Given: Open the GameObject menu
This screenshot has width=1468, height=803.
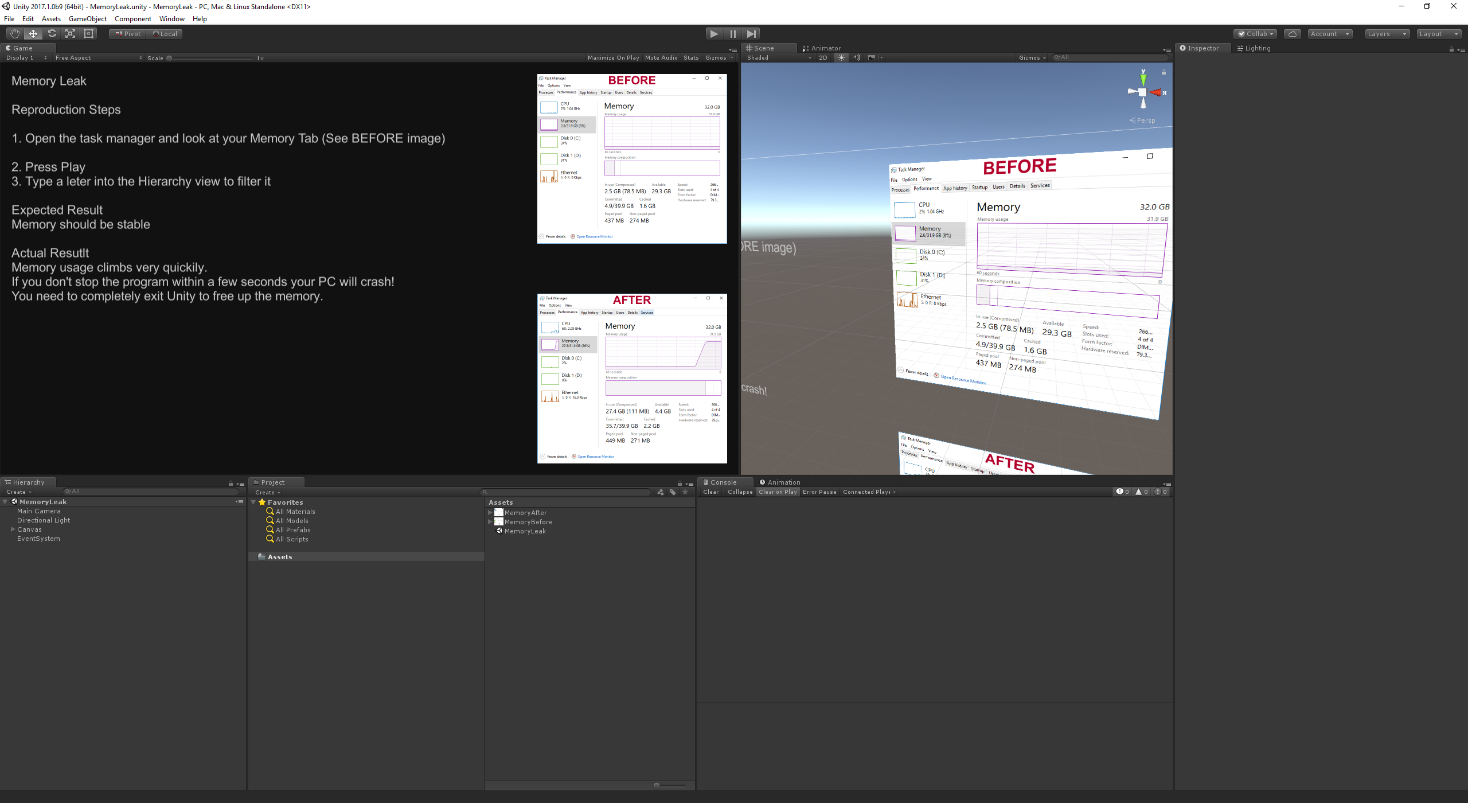Looking at the screenshot, I should 87,19.
